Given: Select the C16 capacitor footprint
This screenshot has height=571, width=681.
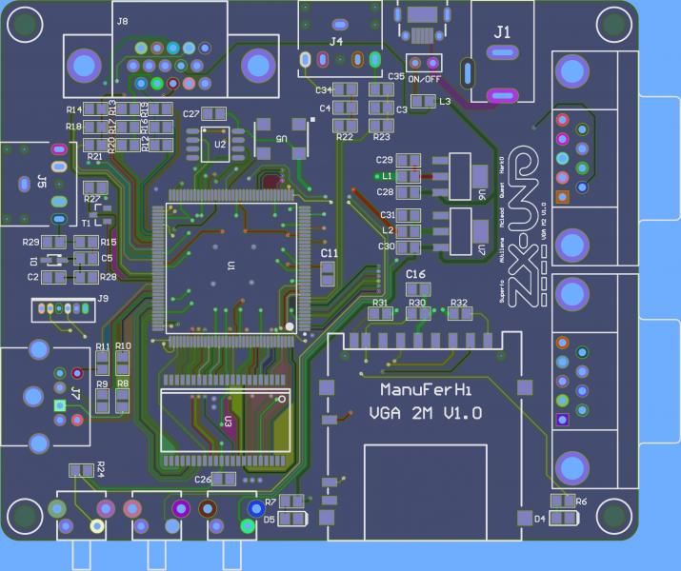Looking at the screenshot, I should [x=416, y=288].
